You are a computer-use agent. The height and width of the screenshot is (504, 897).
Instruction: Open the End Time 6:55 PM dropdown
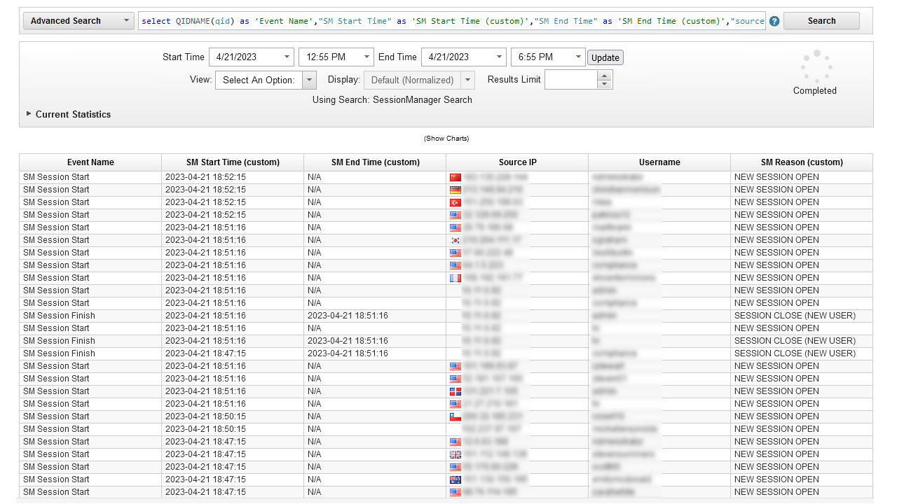click(x=578, y=57)
